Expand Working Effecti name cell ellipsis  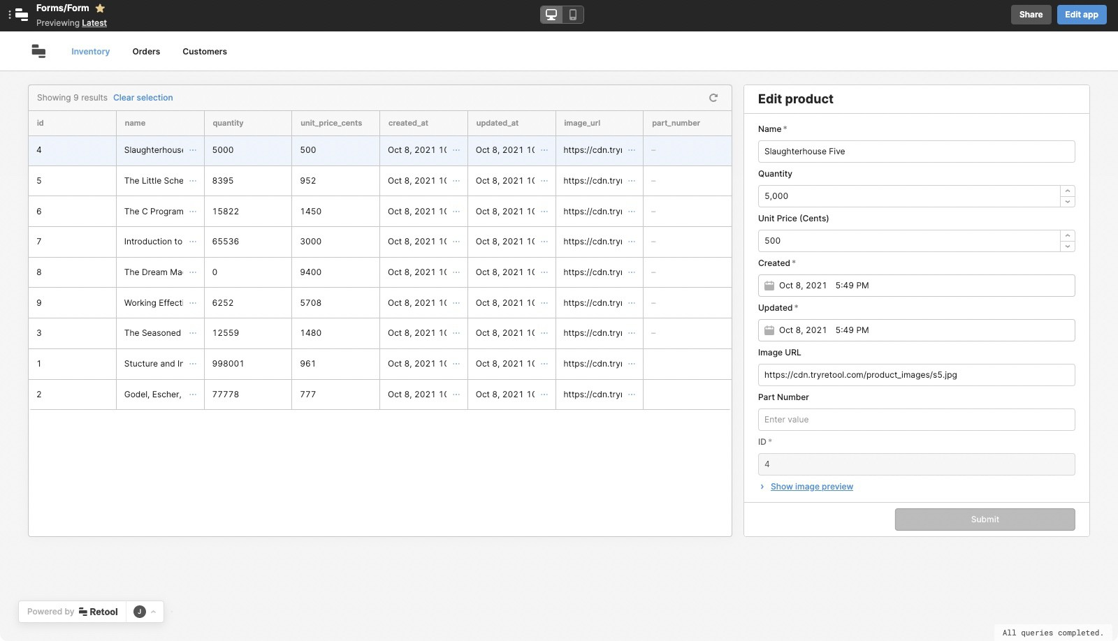[193, 303]
